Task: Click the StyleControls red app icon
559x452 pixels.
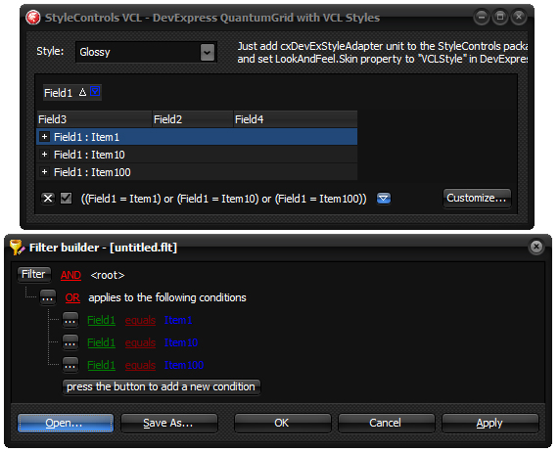Action: pyautogui.click(x=33, y=18)
